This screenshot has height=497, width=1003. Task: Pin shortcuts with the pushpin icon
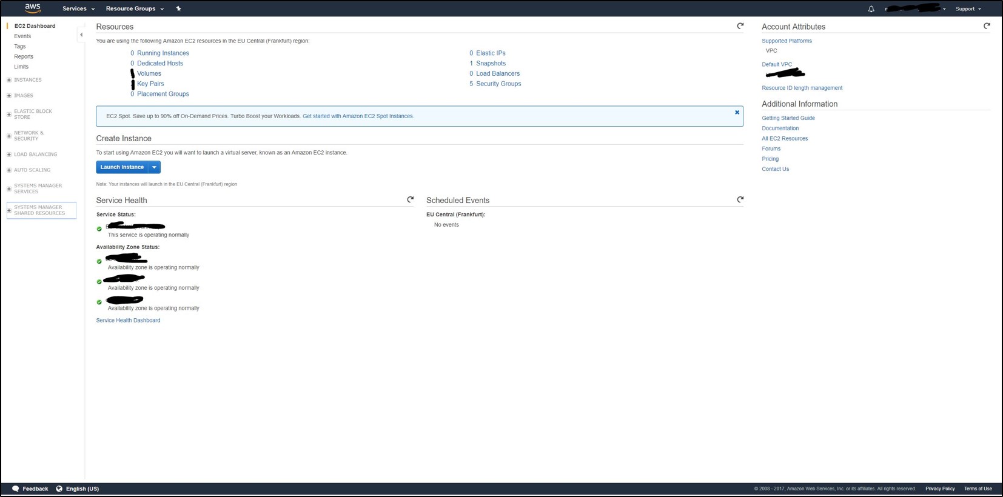point(178,8)
